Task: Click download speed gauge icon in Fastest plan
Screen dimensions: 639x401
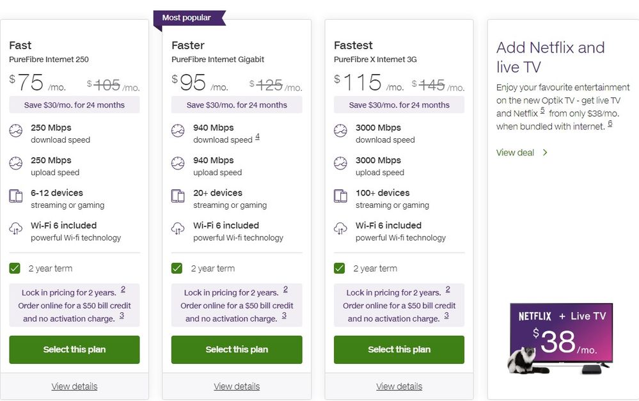Action: click(341, 131)
